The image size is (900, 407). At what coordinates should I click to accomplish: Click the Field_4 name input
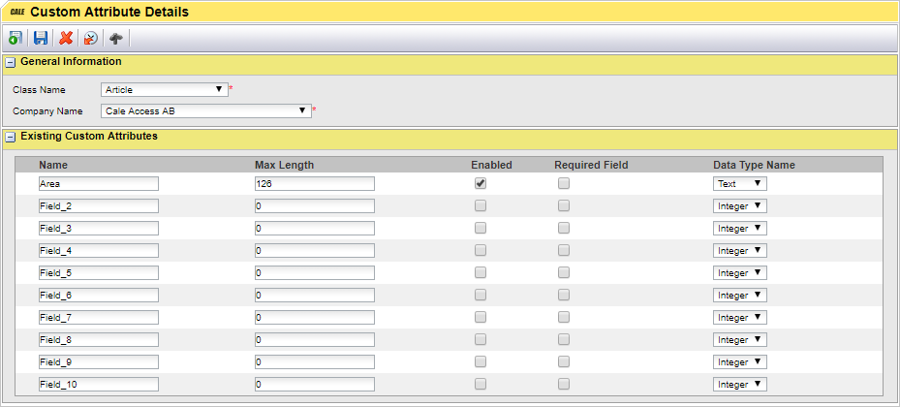click(98, 251)
